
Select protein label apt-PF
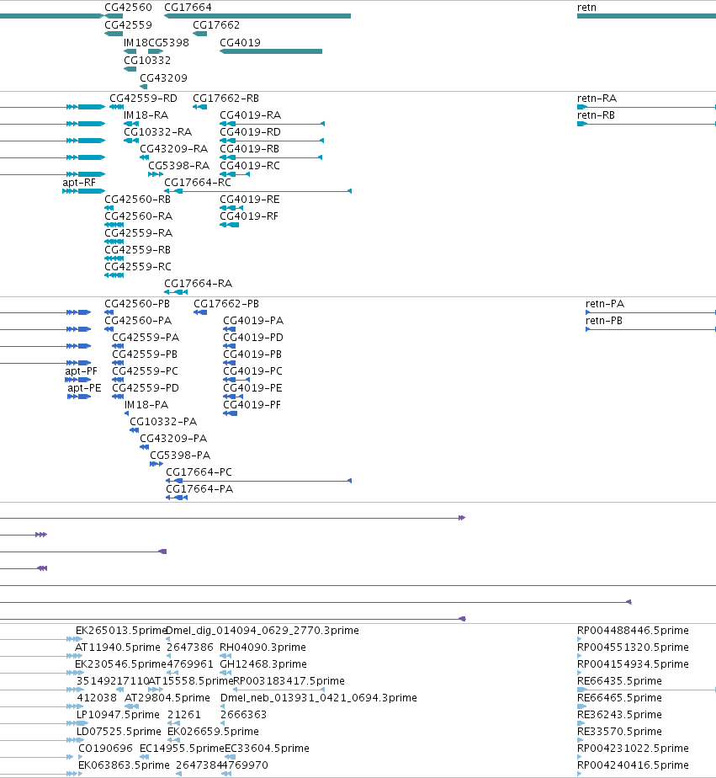[x=82, y=371]
